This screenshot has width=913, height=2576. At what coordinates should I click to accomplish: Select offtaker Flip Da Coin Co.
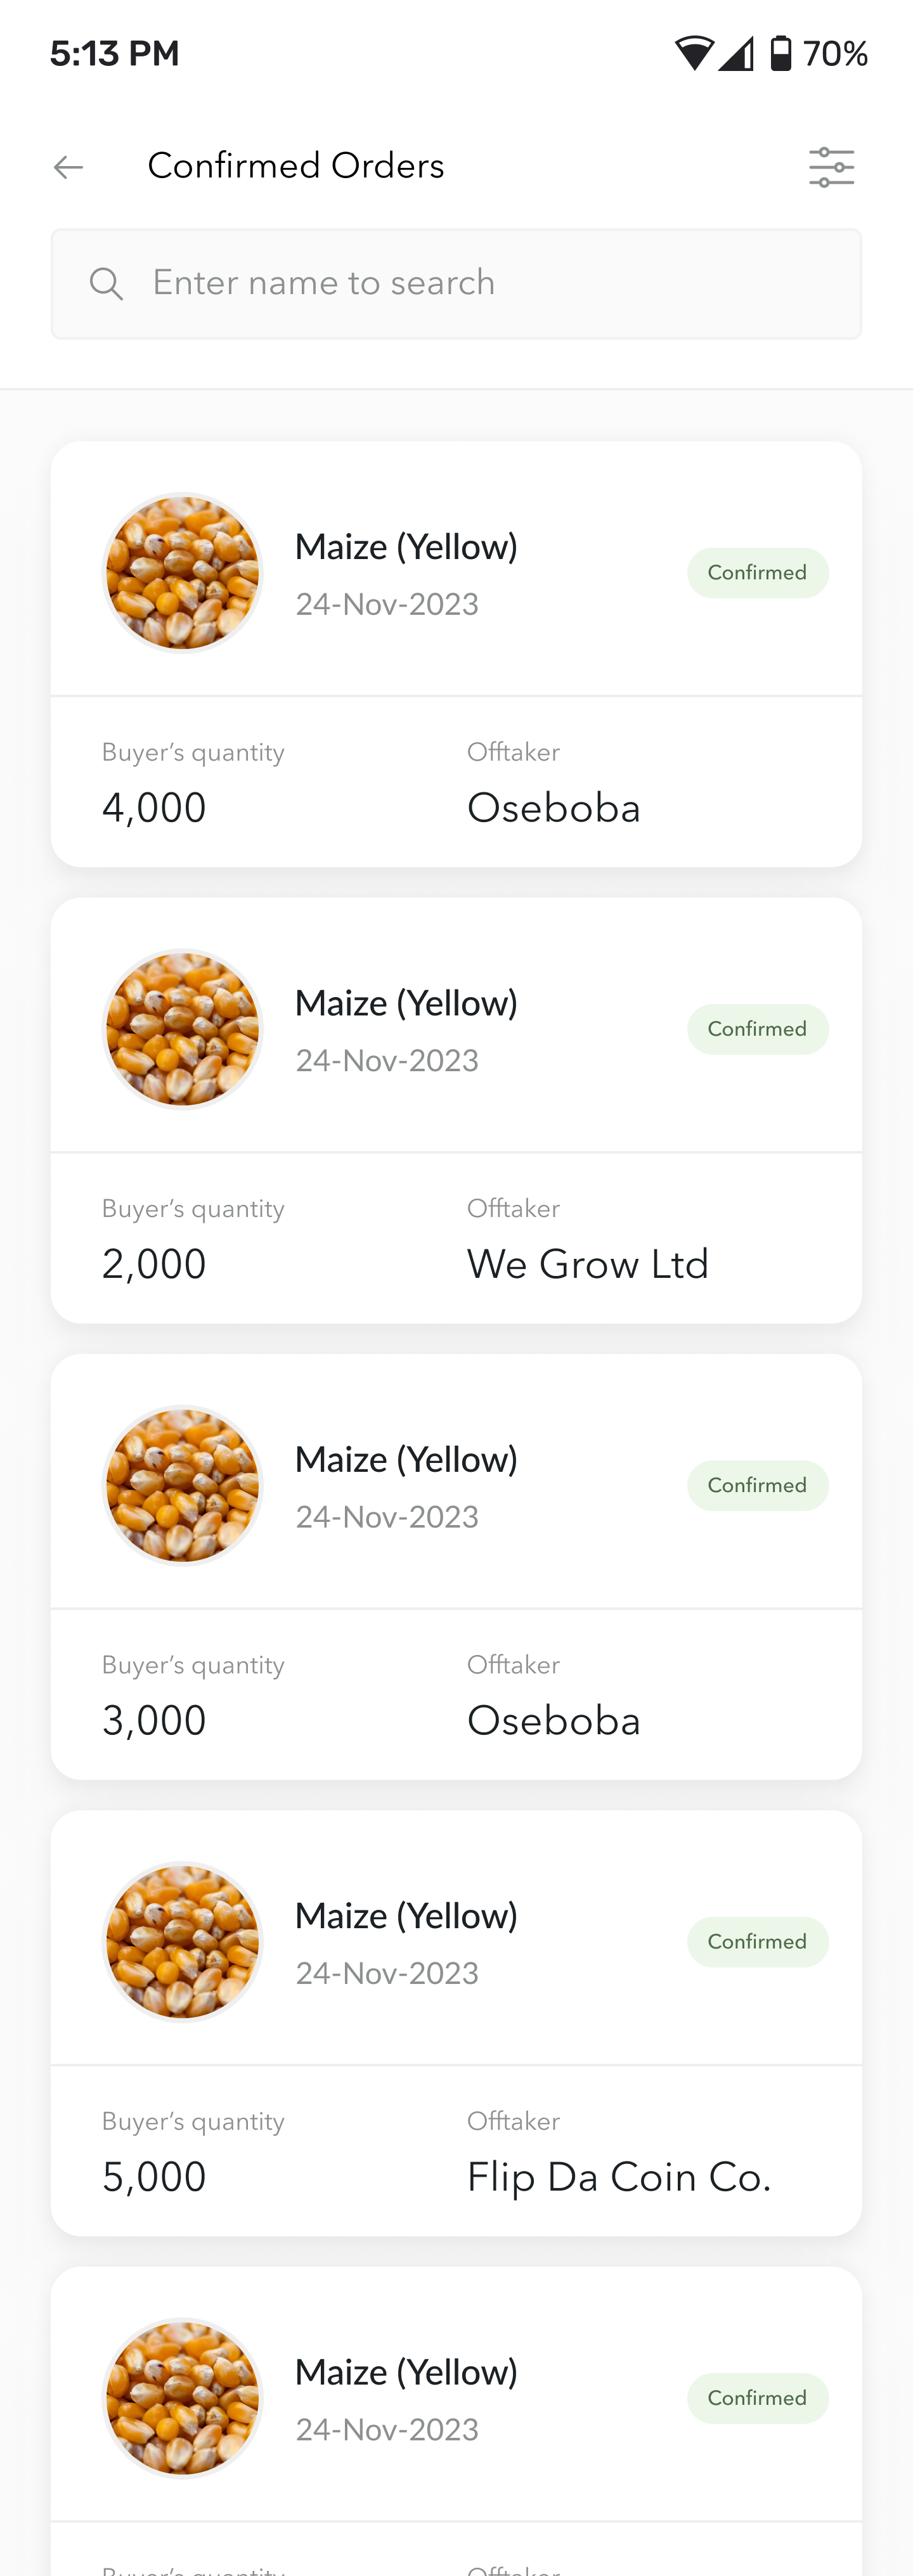619,2177
